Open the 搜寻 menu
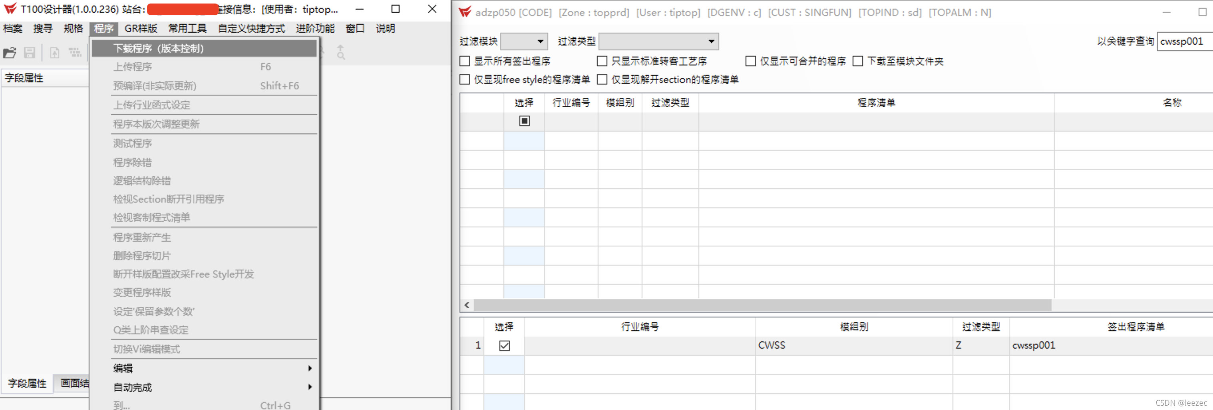 (x=43, y=28)
